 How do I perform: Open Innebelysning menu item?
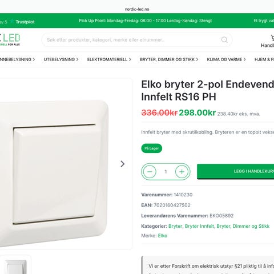click(x=18, y=59)
